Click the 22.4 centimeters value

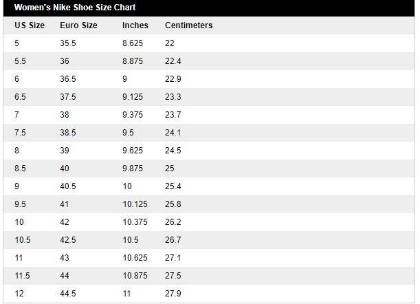[x=173, y=61]
